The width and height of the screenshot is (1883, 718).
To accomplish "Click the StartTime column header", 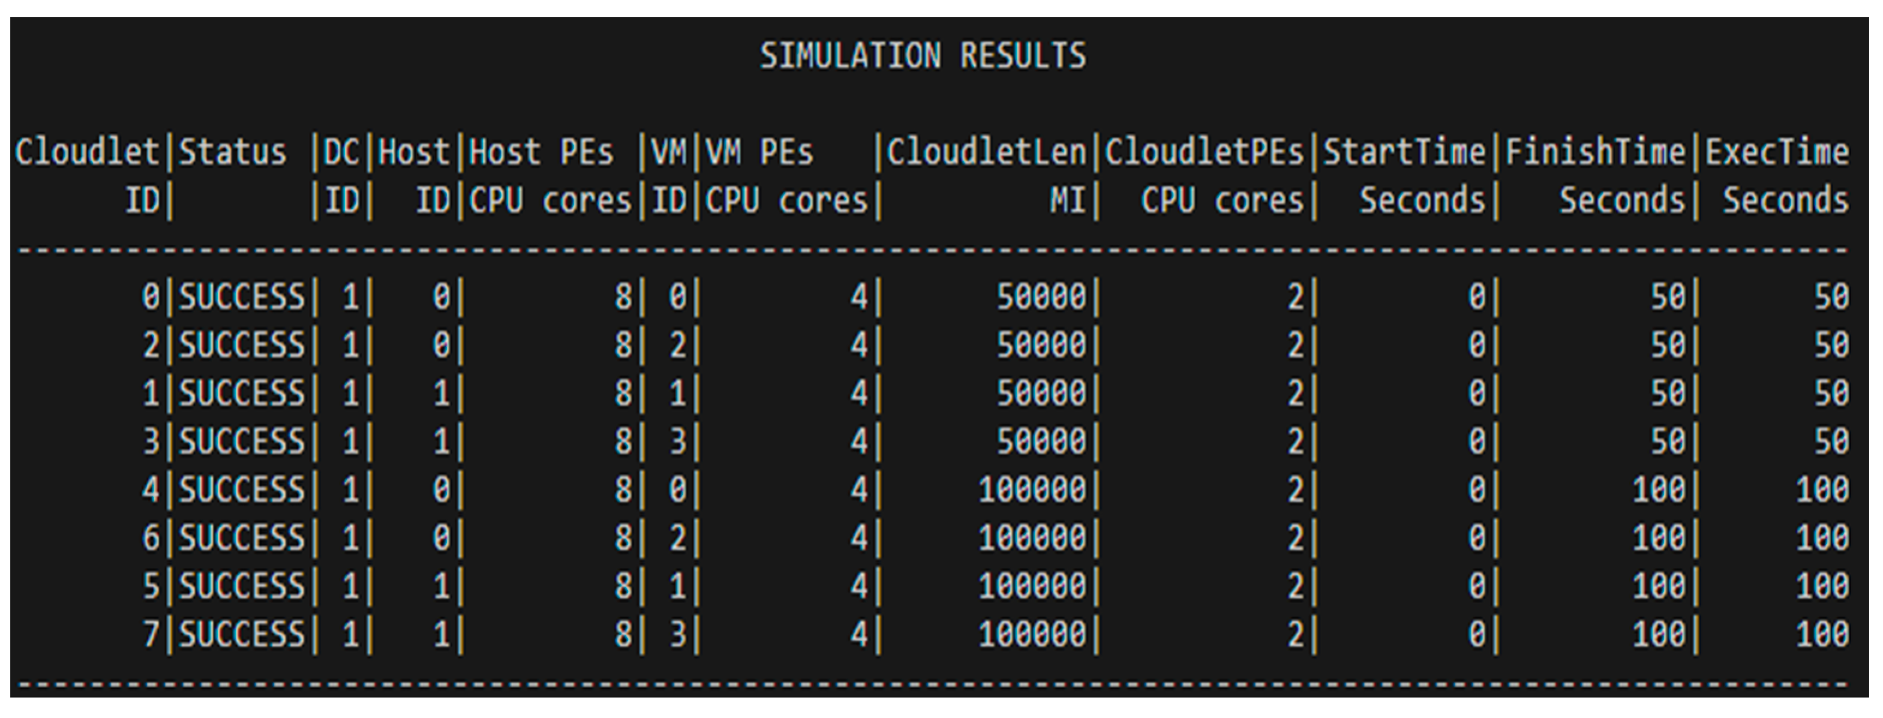I will pyautogui.click(x=1404, y=153).
